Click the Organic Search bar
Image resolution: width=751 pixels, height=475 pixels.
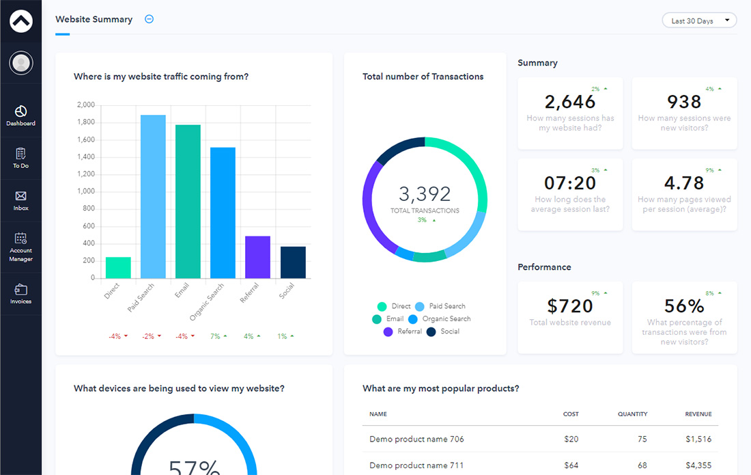[x=223, y=213]
